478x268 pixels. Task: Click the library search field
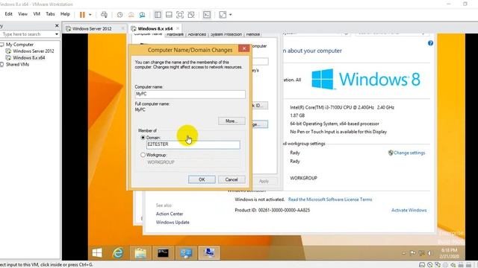pyautogui.click(x=28, y=34)
